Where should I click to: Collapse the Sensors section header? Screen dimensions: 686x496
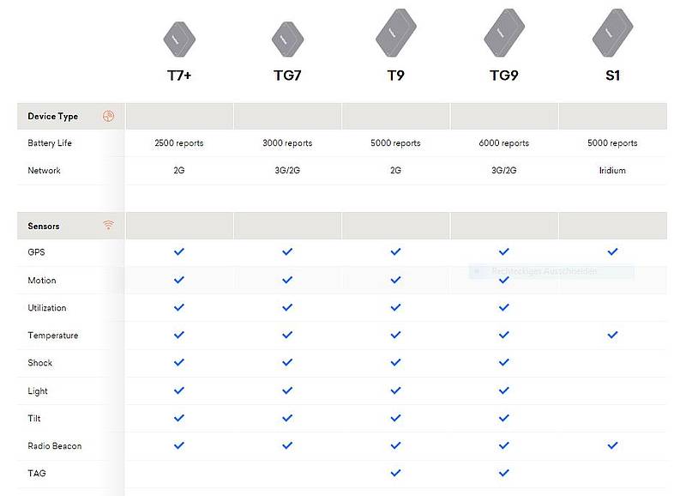[x=44, y=226]
